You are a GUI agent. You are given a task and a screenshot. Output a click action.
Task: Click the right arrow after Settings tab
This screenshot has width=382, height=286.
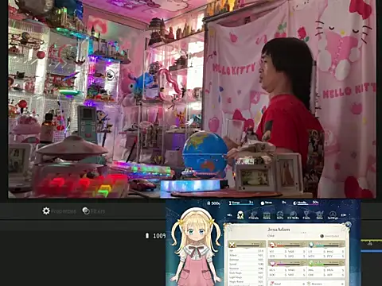[344, 215]
